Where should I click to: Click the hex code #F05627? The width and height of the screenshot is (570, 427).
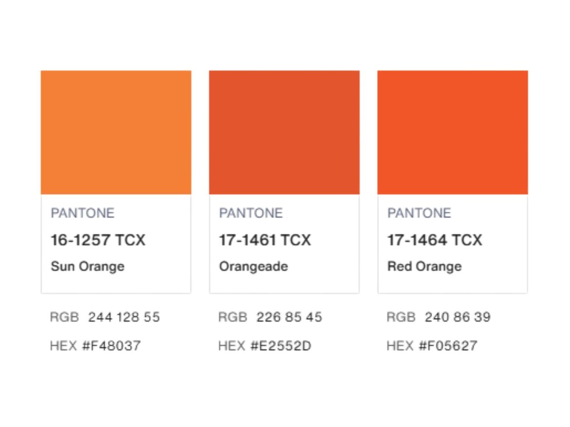click(449, 346)
